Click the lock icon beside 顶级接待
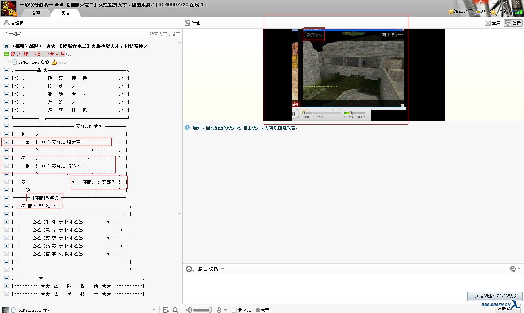 point(7,78)
